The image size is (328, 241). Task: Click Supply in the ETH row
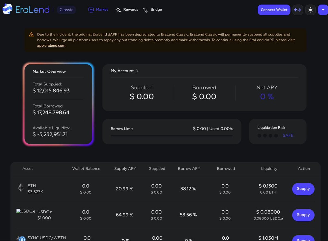click(x=303, y=189)
